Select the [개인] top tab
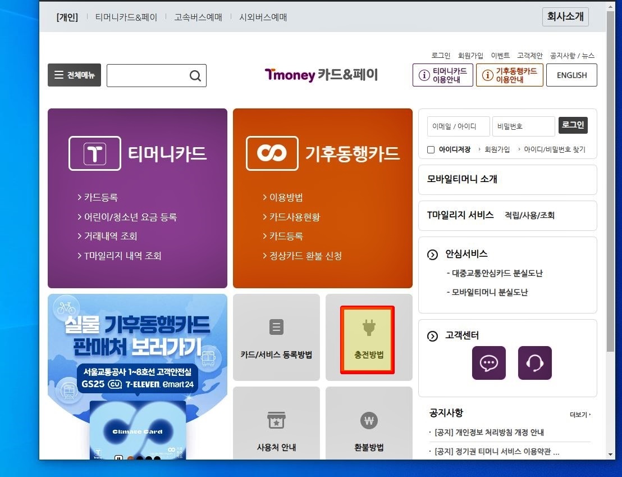The image size is (622, 477). coord(67,17)
